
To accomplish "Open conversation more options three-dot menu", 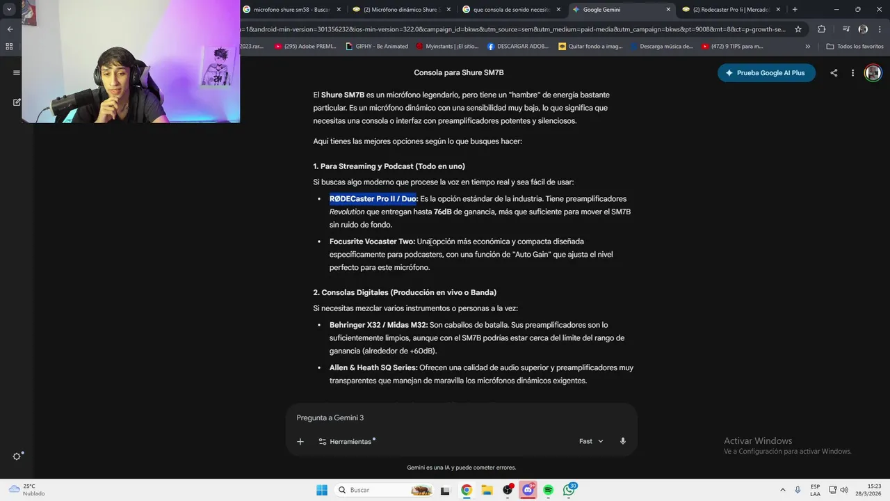I will coord(852,72).
